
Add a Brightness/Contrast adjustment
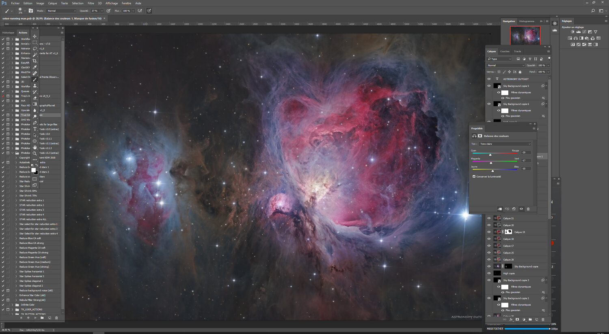click(572, 32)
